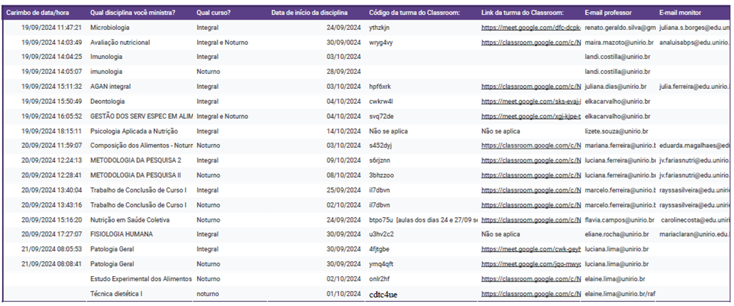Click the 'E-mail monitor' column header
This screenshot has width=734, height=306.
(680, 13)
